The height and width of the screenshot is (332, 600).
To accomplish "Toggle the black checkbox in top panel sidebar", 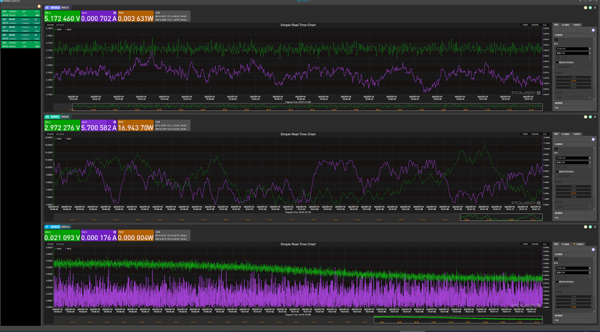I will tap(557, 62).
